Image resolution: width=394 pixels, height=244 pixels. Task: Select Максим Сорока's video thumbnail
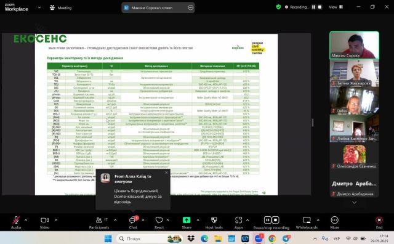click(354, 45)
